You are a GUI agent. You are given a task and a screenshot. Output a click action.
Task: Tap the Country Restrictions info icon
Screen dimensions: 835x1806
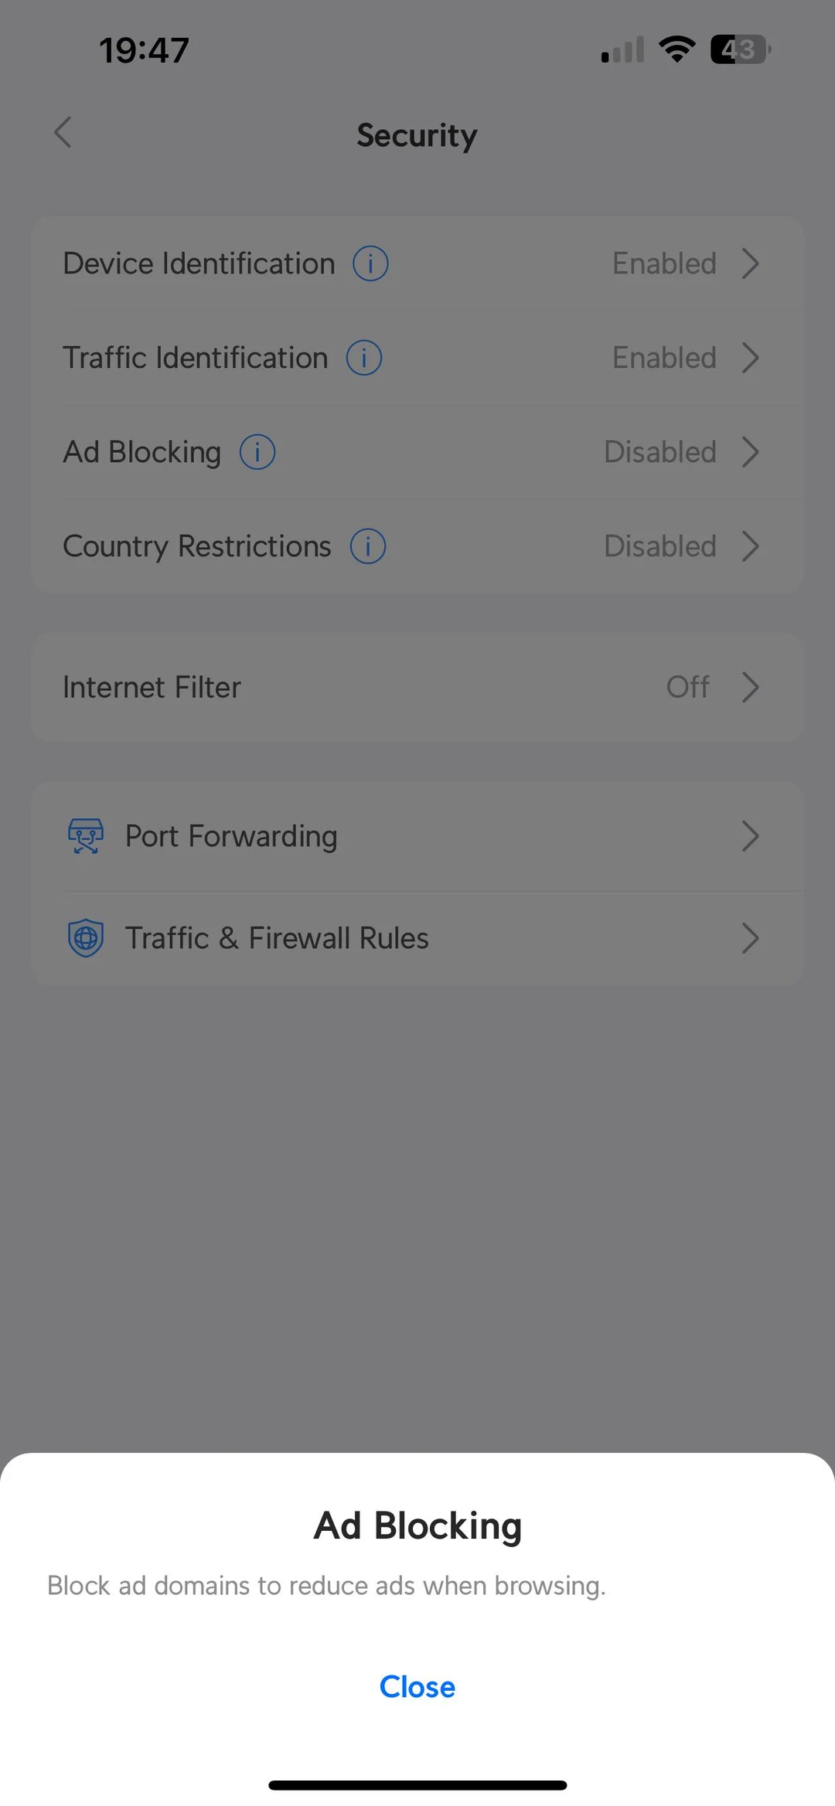tap(367, 546)
